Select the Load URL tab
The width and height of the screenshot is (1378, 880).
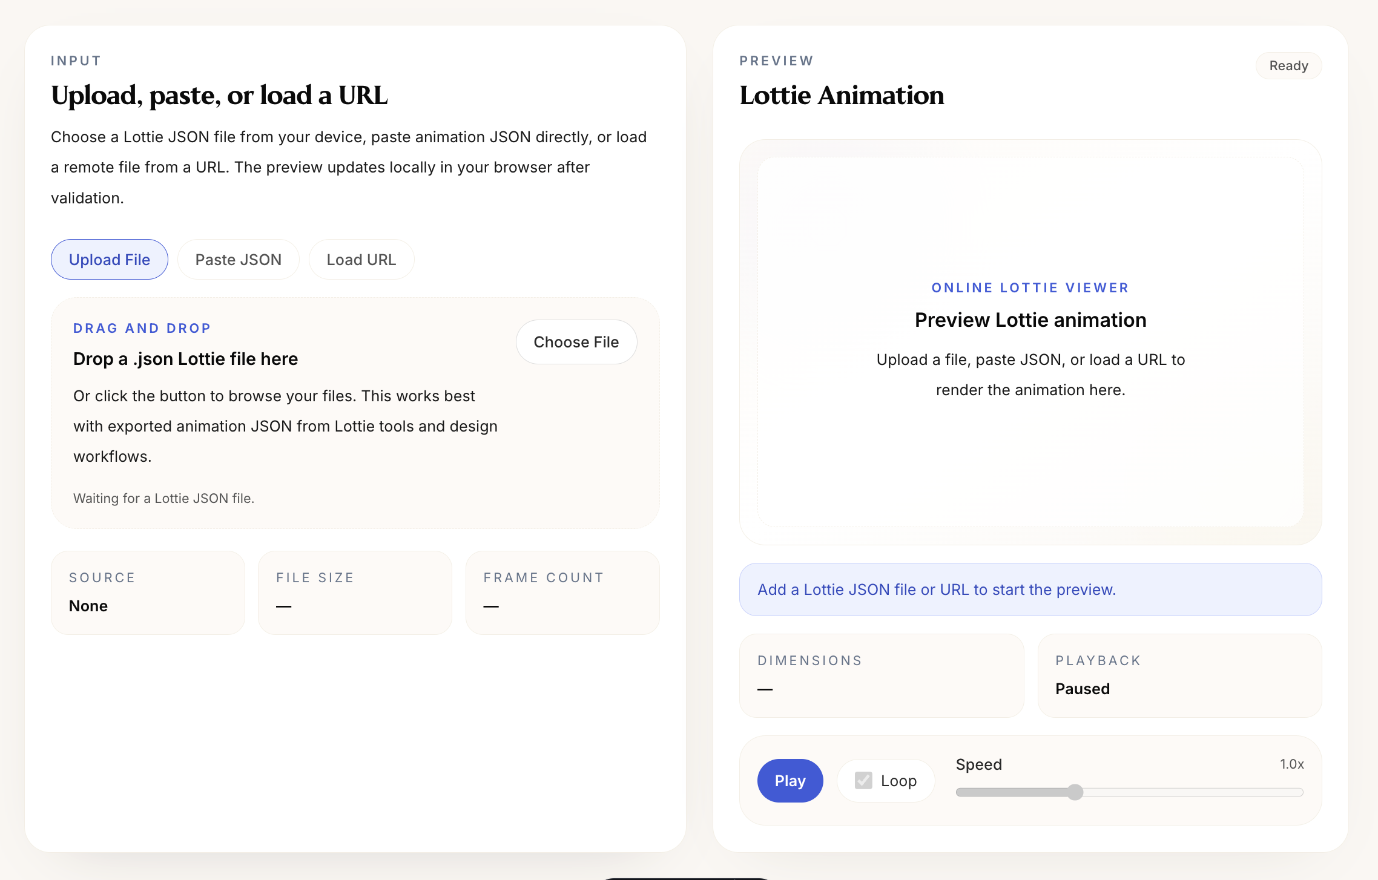pyautogui.click(x=361, y=260)
